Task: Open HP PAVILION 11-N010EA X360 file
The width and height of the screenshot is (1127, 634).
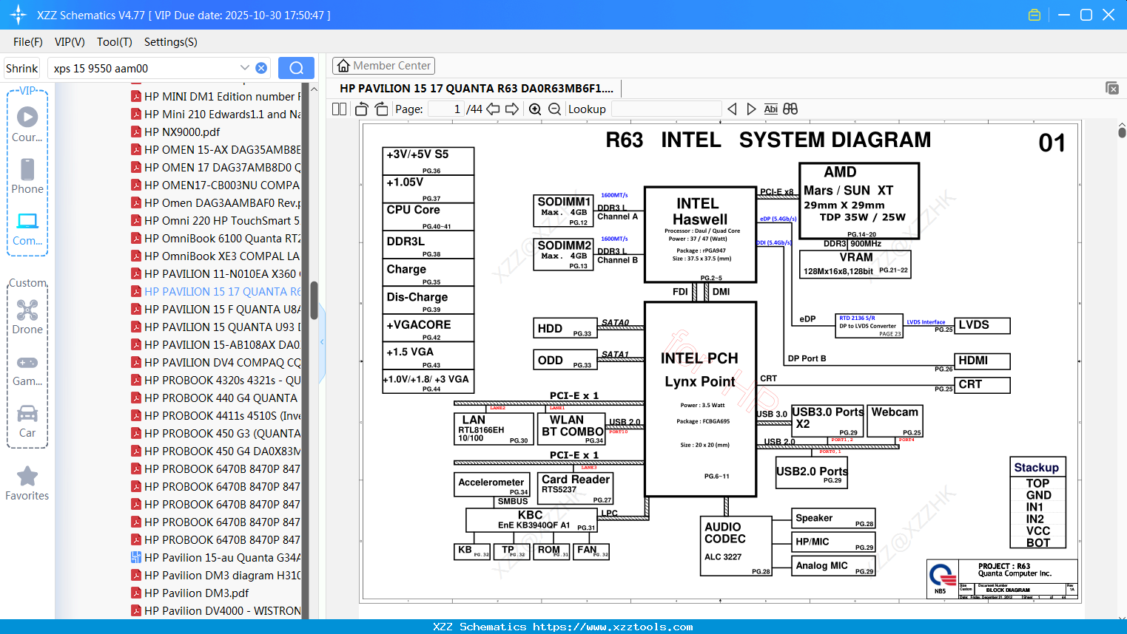Action: point(216,273)
